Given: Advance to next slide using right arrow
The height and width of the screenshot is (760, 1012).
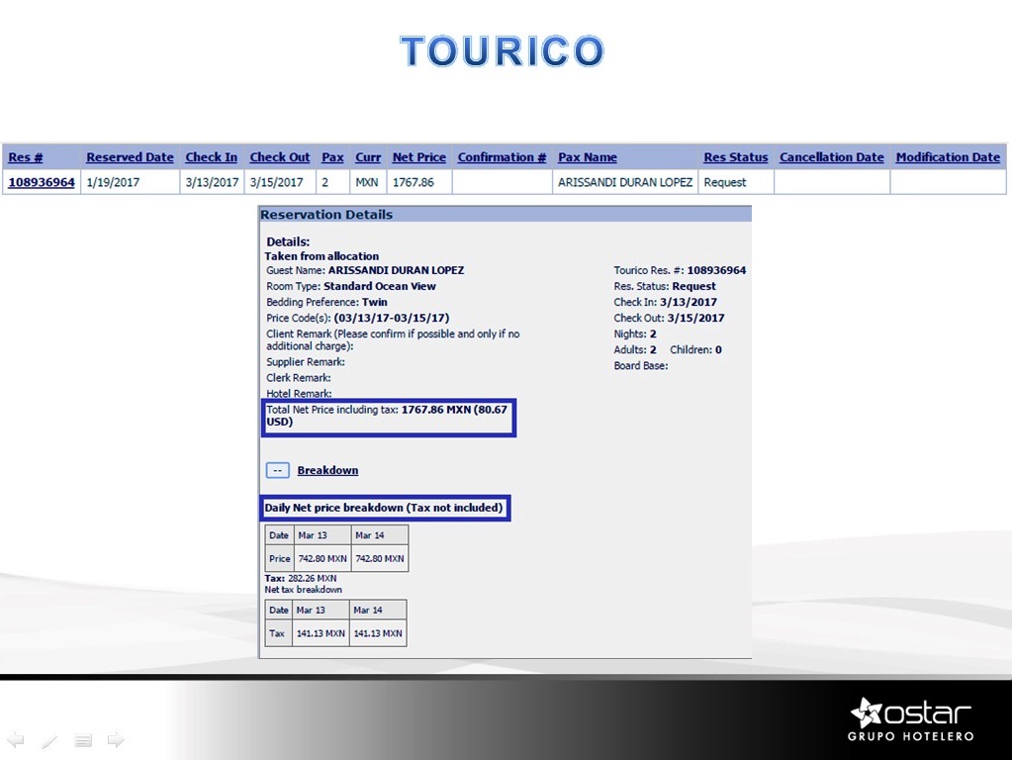Looking at the screenshot, I should tap(116, 740).
